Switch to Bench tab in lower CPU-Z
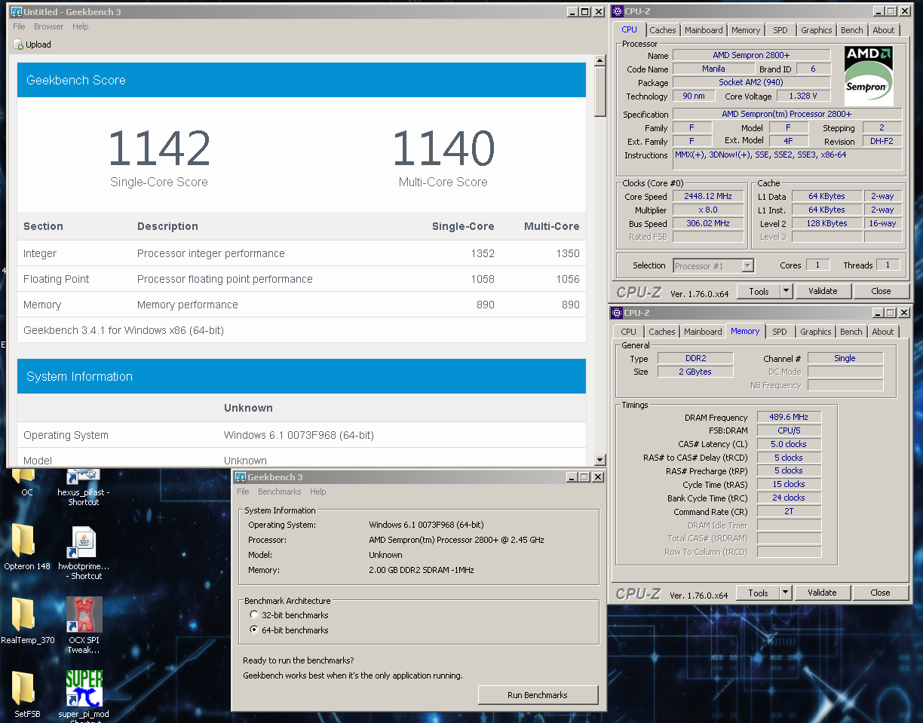 coord(851,332)
